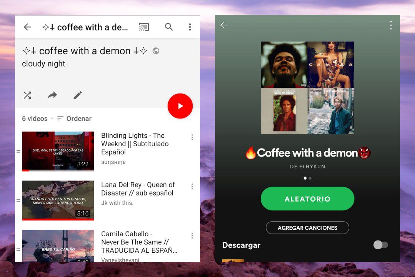Click AGREGAR CANCIONES button
Viewport: 415px width, 277px height.
[x=308, y=228]
